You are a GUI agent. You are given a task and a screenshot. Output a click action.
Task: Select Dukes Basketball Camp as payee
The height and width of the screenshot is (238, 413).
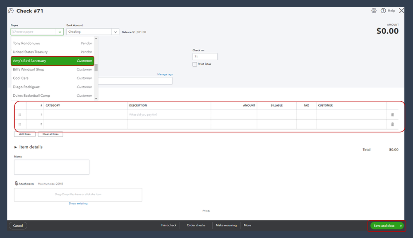(53, 95)
